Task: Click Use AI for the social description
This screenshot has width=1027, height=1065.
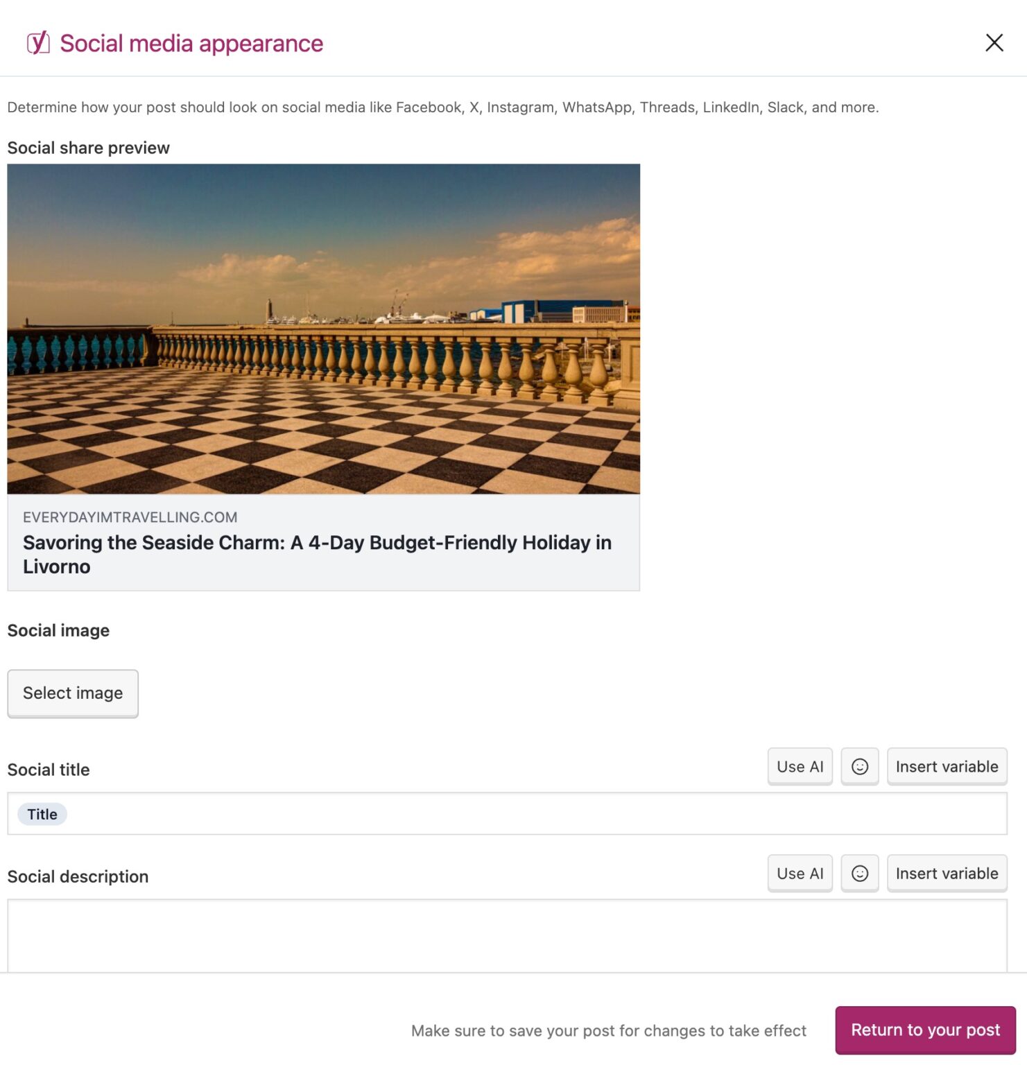Action: pyautogui.click(x=799, y=874)
